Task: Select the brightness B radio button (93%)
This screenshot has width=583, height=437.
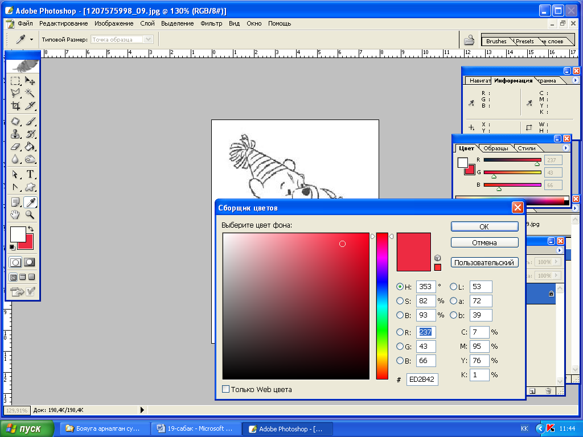Action: pyautogui.click(x=400, y=315)
